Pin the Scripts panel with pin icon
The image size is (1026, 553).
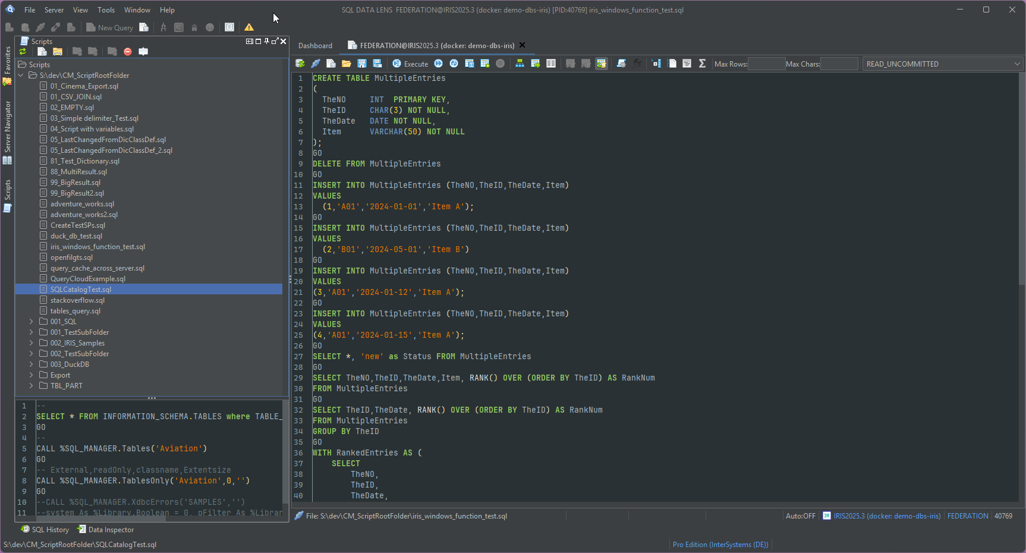[x=266, y=41]
